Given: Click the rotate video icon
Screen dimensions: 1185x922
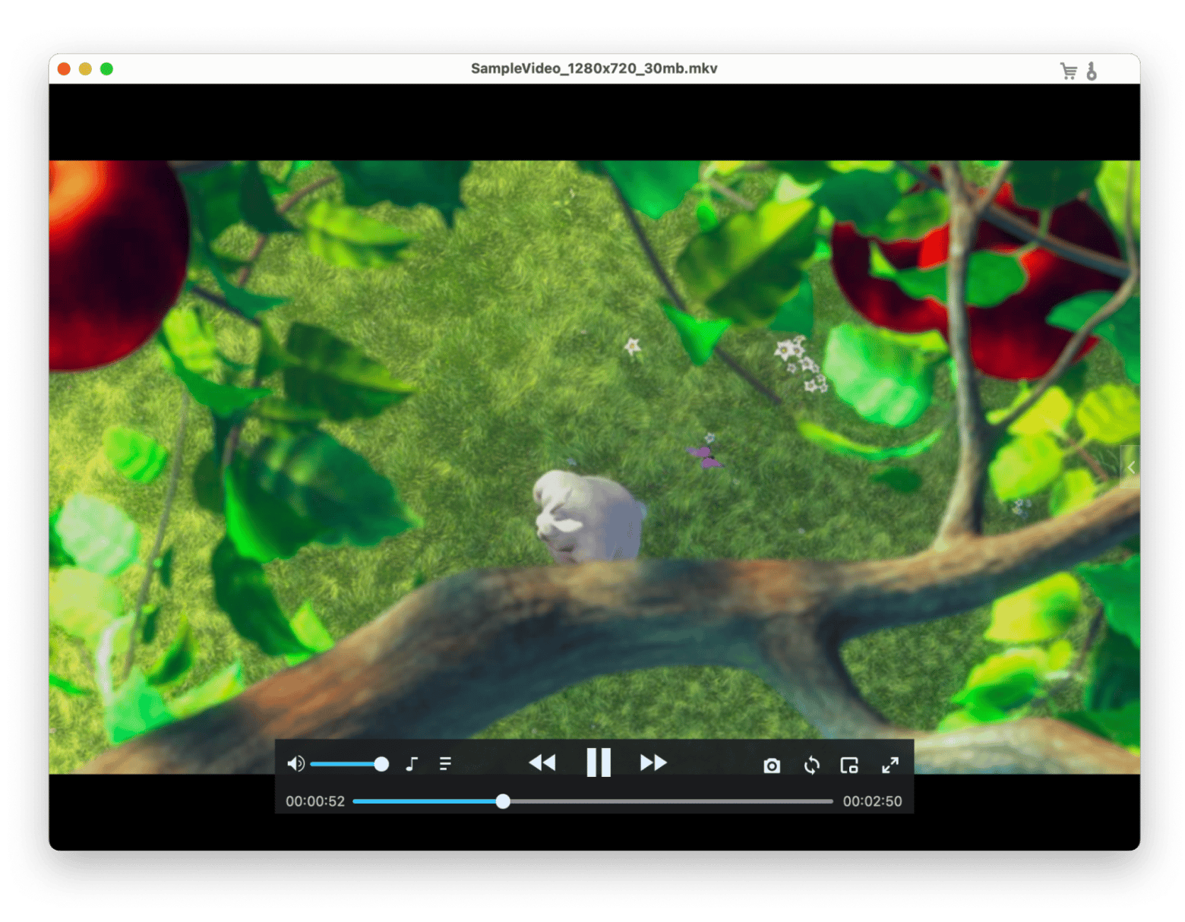Looking at the screenshot, I should [x=811, y=765].
